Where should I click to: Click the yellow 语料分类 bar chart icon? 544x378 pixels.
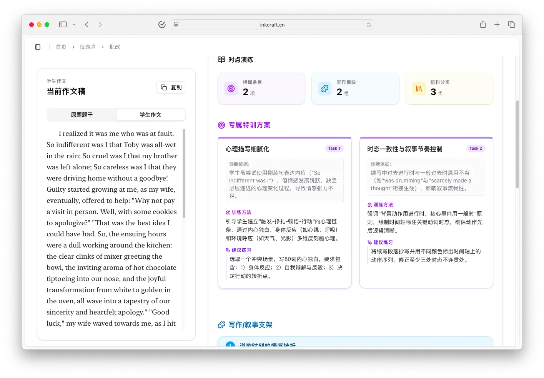[419, 88]
